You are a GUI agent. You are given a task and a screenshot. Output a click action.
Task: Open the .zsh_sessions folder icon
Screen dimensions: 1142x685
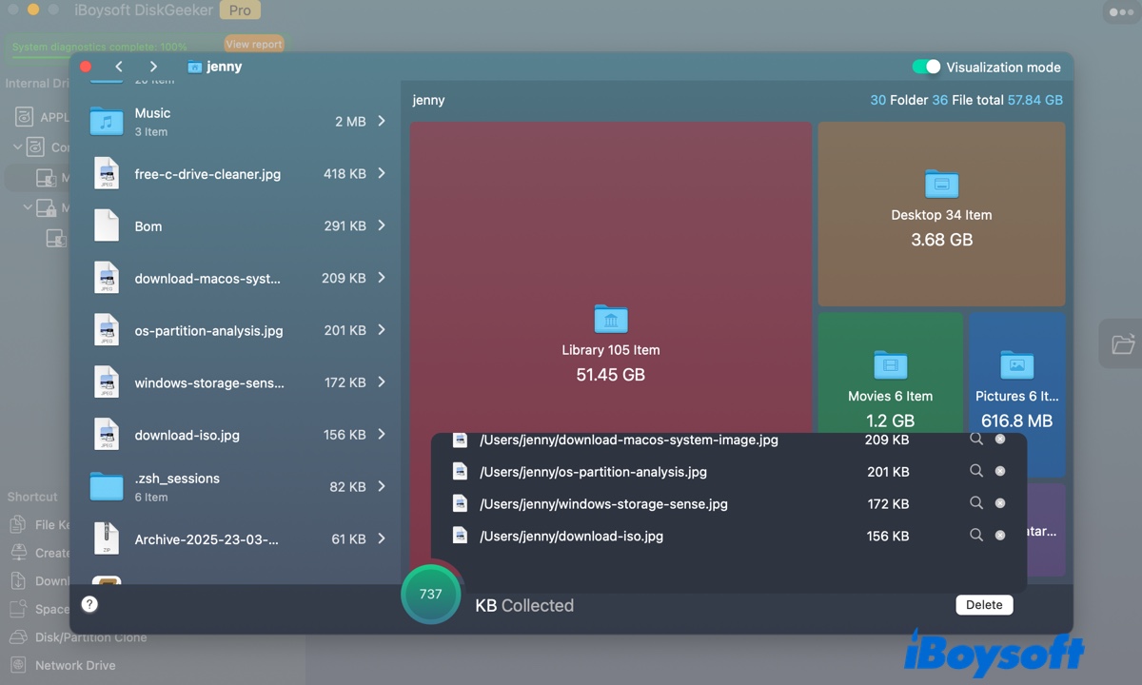click(x=107, y=487)
